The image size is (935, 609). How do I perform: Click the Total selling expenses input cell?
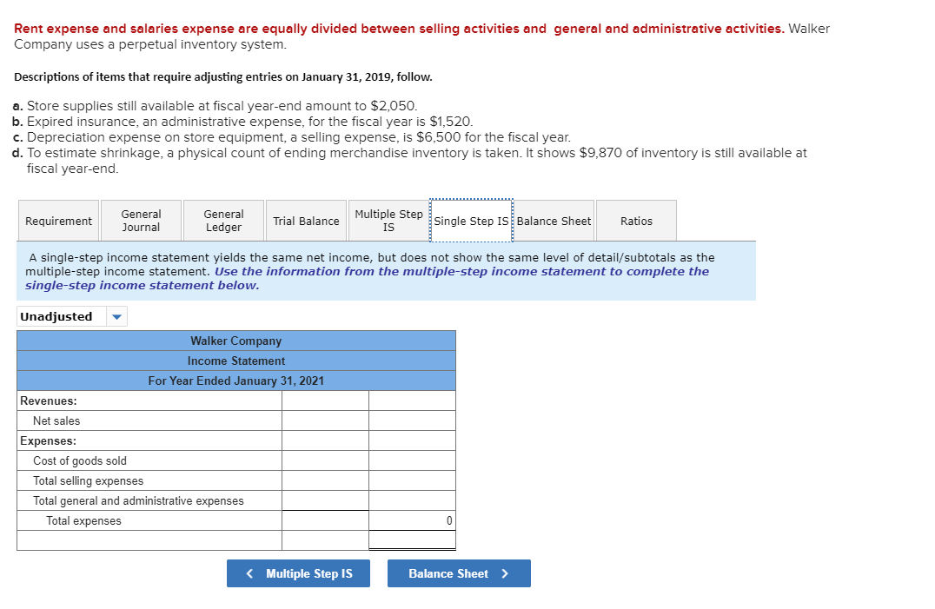[x=325, y=480]
